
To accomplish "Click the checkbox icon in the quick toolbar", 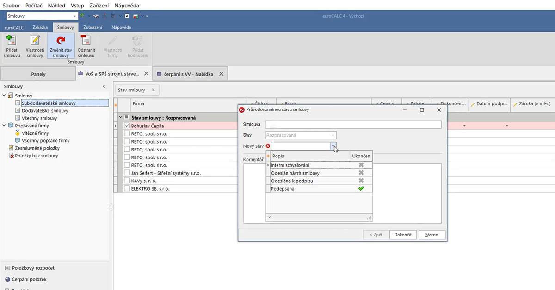I will [127, 16].
